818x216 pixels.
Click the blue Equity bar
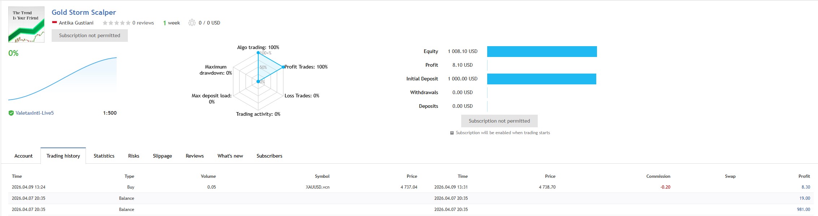pyautogui.click(x=542, y=52)
